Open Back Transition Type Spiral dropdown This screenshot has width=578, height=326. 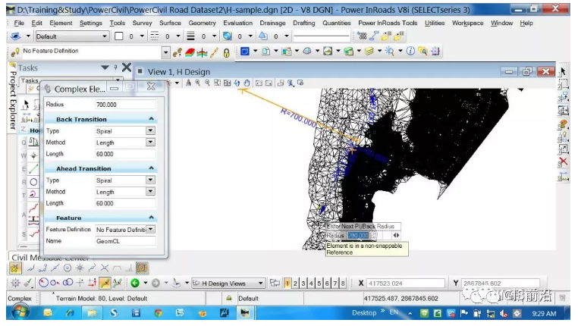[x=150, y=130]
